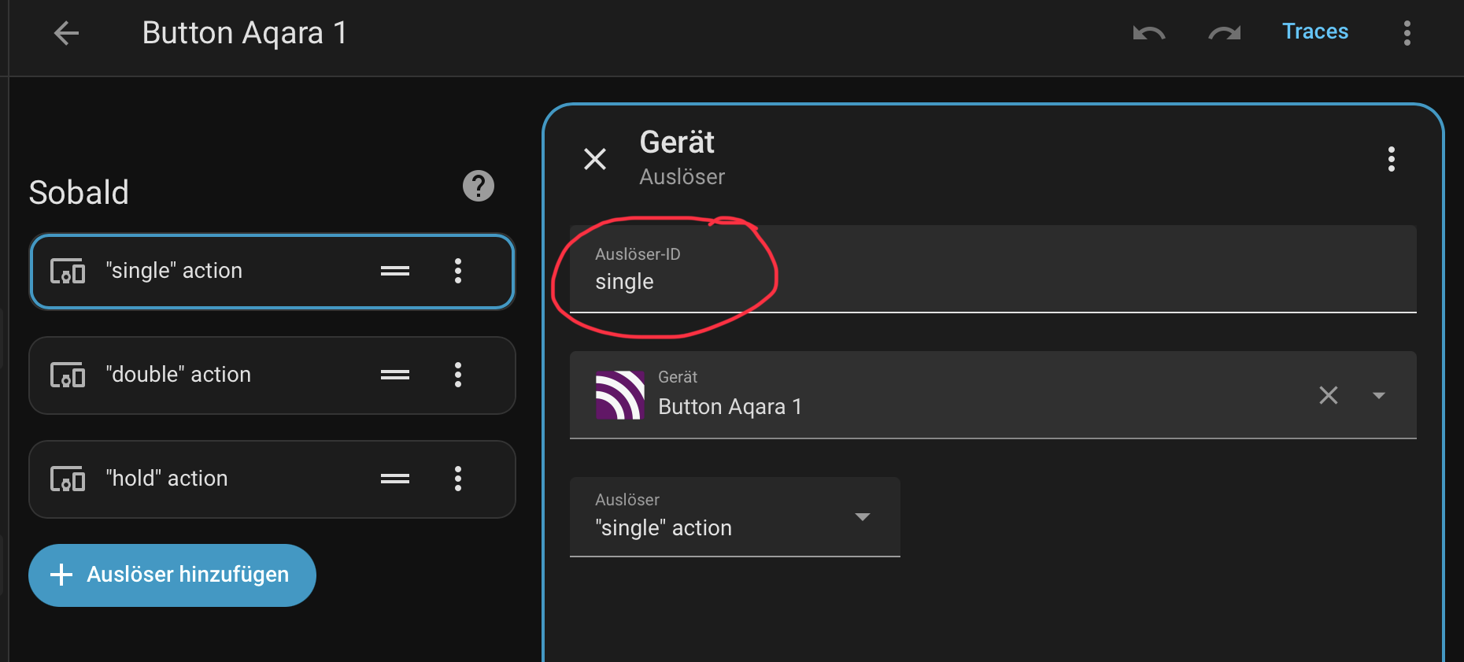
Task: Open options menu for "hold" action trigger
Action: click(458, 479)
